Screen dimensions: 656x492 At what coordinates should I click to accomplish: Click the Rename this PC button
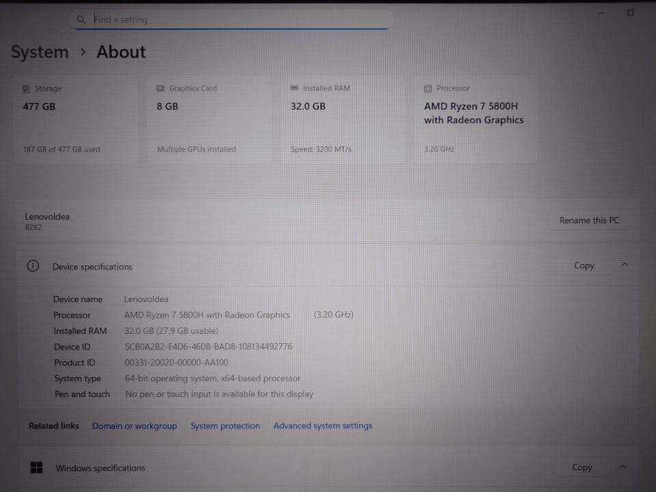tap(589, 221)
